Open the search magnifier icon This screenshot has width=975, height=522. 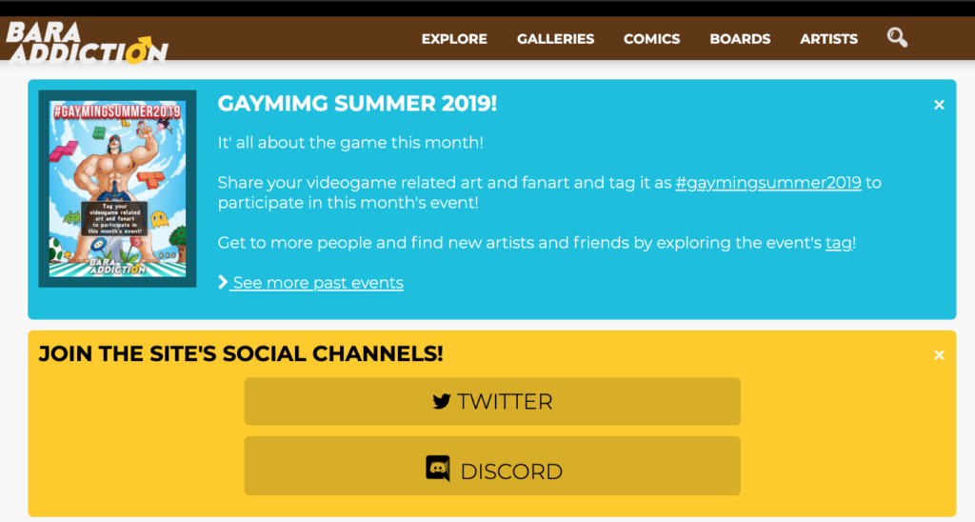click(x=897, y=38)
